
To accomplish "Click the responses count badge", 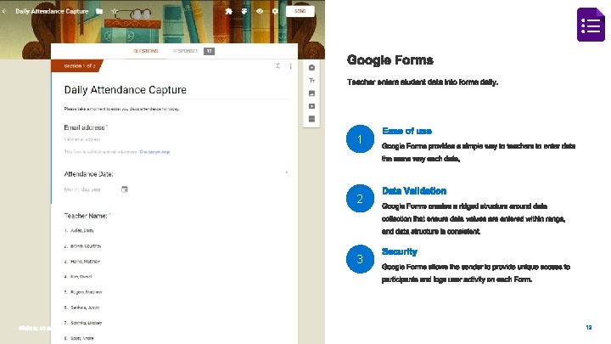I will [x=209, y=51].
